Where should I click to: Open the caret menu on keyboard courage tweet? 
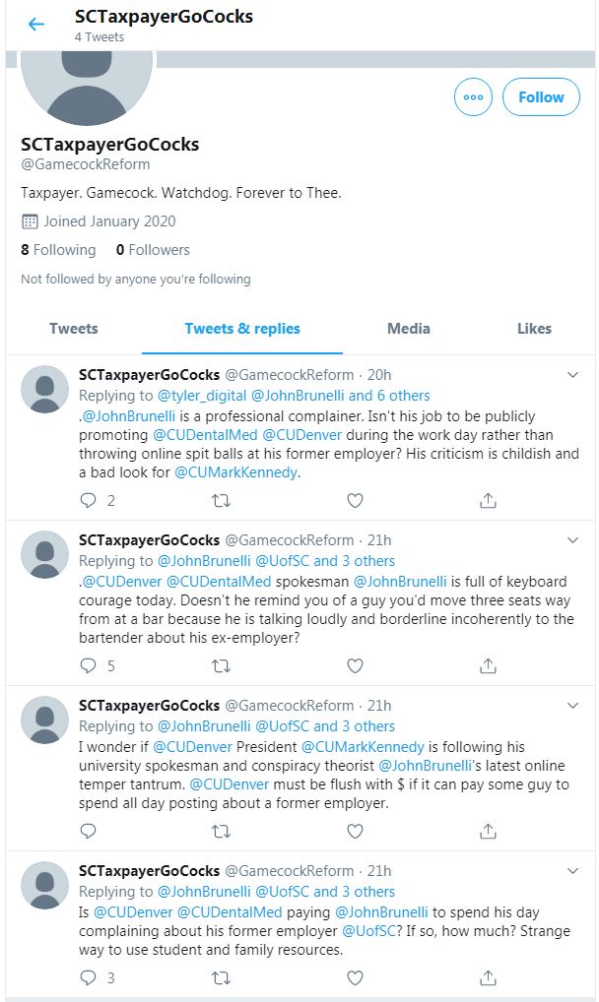[574, 540]
